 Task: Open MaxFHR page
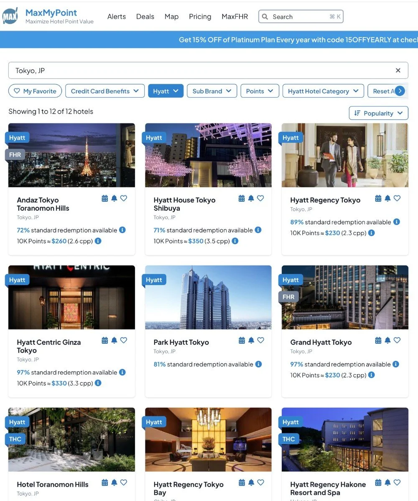(234, 17)
